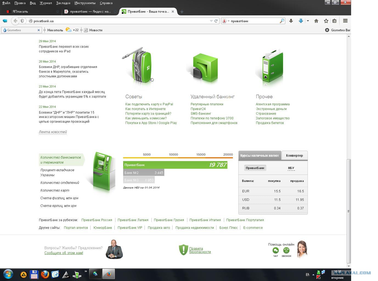Image resolution: width=378 pixels, height=281 pixels.
Task: Open Как подключить карту к PayPal
Action: pyautogui.click(x=149, y=104)
